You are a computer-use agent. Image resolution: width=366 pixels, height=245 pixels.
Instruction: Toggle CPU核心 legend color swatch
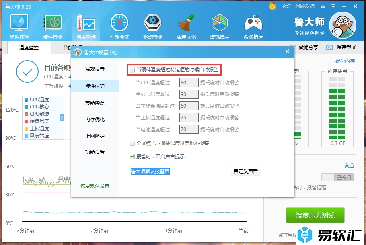[x=27, y=107]
